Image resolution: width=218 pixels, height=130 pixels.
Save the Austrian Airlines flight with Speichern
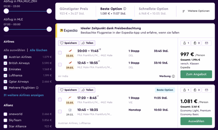[68, 90]
